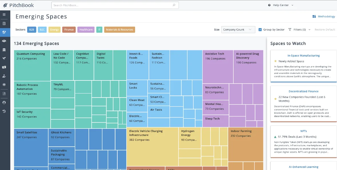337x170 pixels.
Task: Open the bank building sidebar icon
Action: [4, 50]
